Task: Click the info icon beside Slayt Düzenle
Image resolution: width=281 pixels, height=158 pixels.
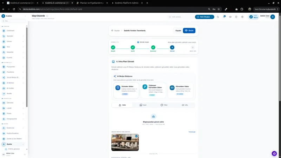Action: click(x=47, y=16)
